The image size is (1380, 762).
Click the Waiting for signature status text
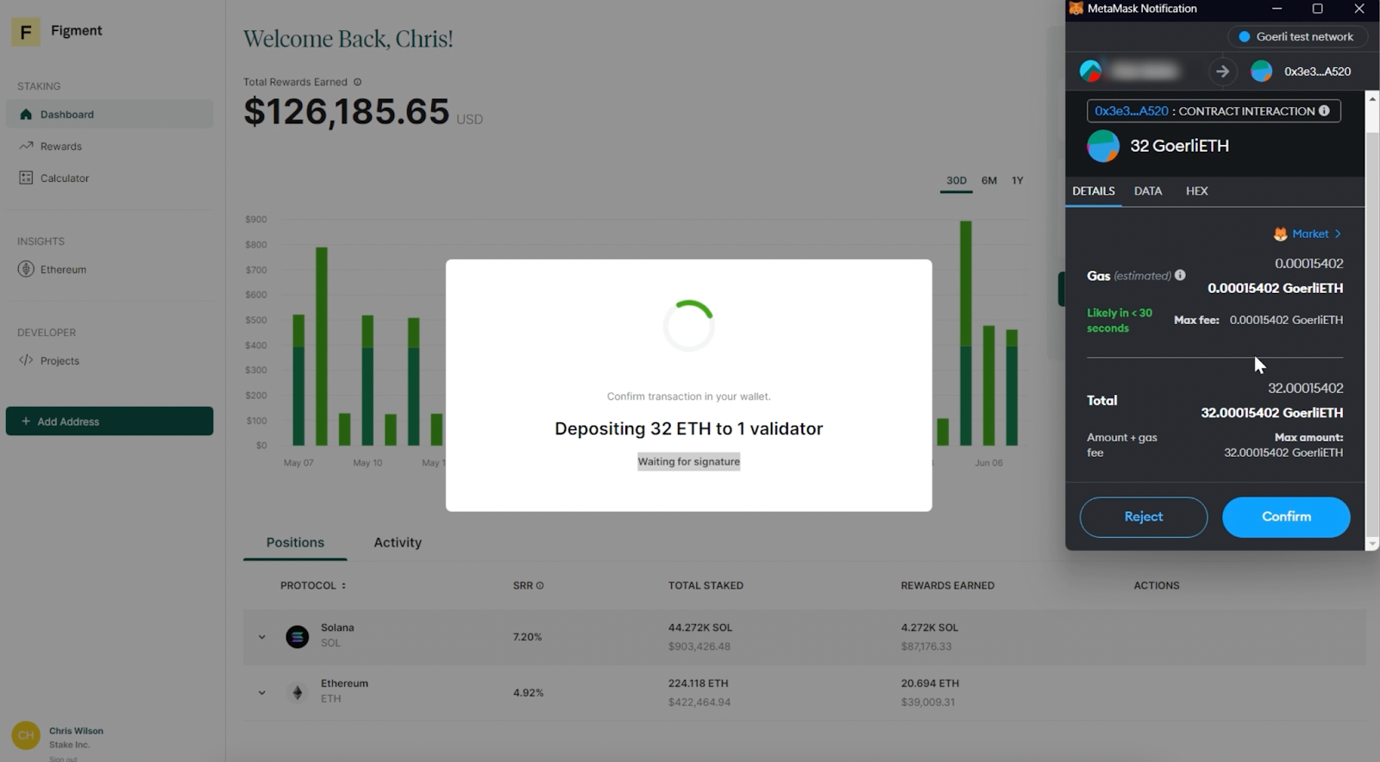point(689,462)
